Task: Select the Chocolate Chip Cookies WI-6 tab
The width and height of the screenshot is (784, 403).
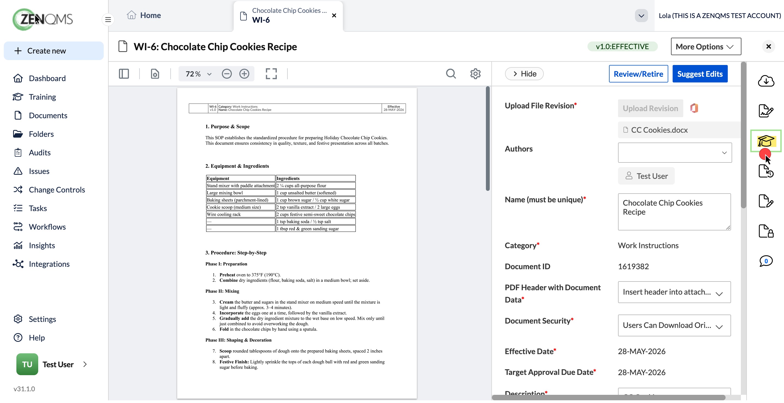Action: point(288,16)
